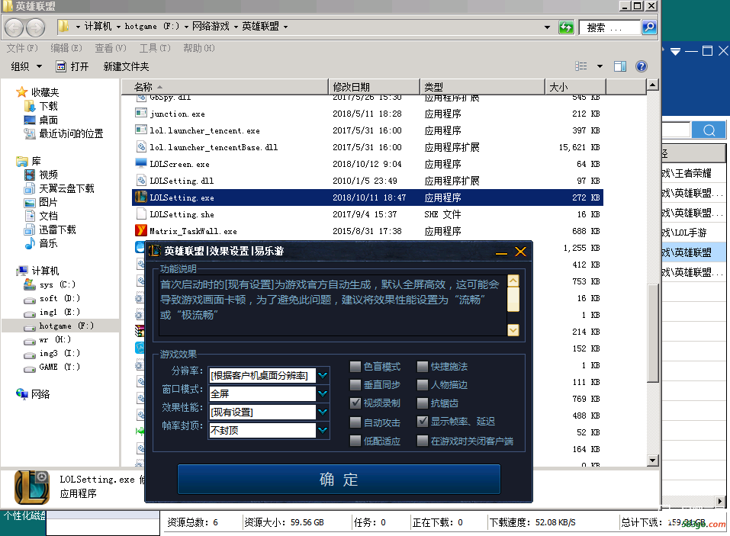Image resolution: width=730 pixels, height=536 pixels.
Task: Open the 分辨率 dropdown arrow
Action: (x=323, y=375)
